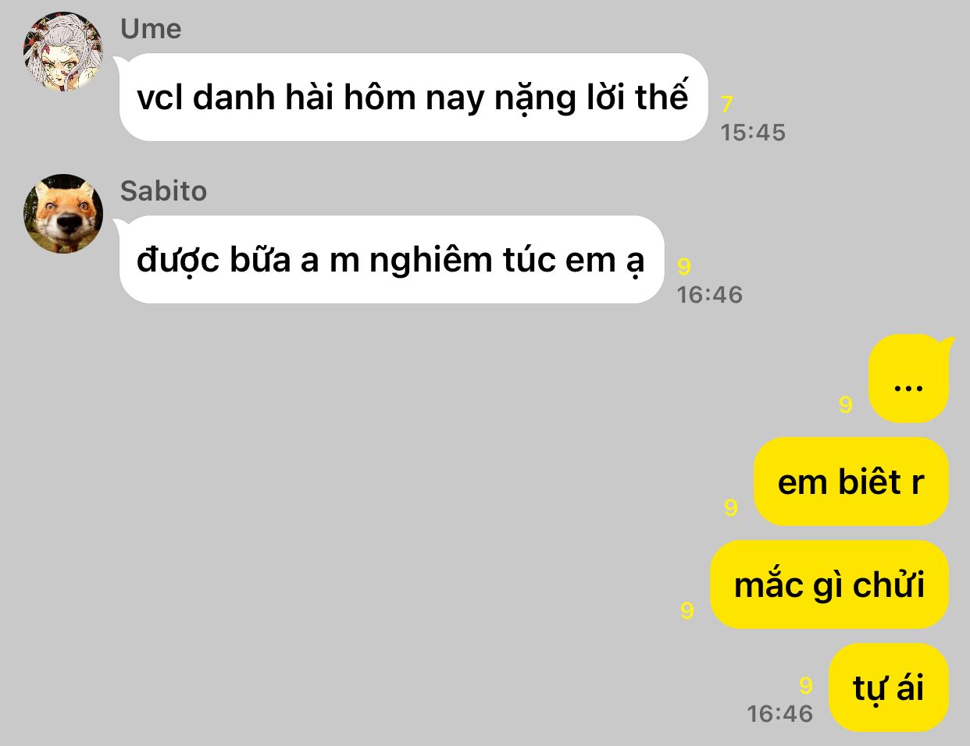Tap the sender name Ume
Image resolution: width=970 pixels, height=746 pixels.
click(151, 29)
